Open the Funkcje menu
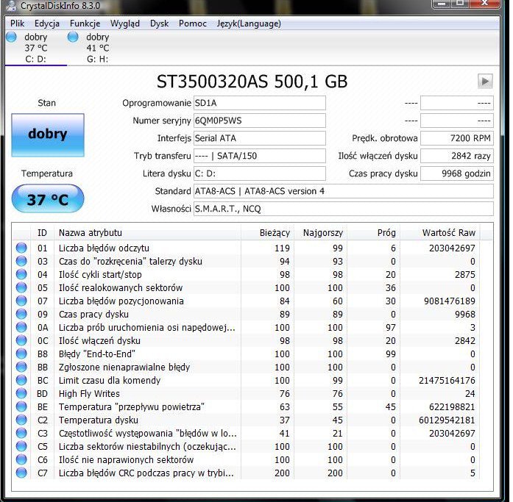Screen dimensions: 513x502 (85, 24)
